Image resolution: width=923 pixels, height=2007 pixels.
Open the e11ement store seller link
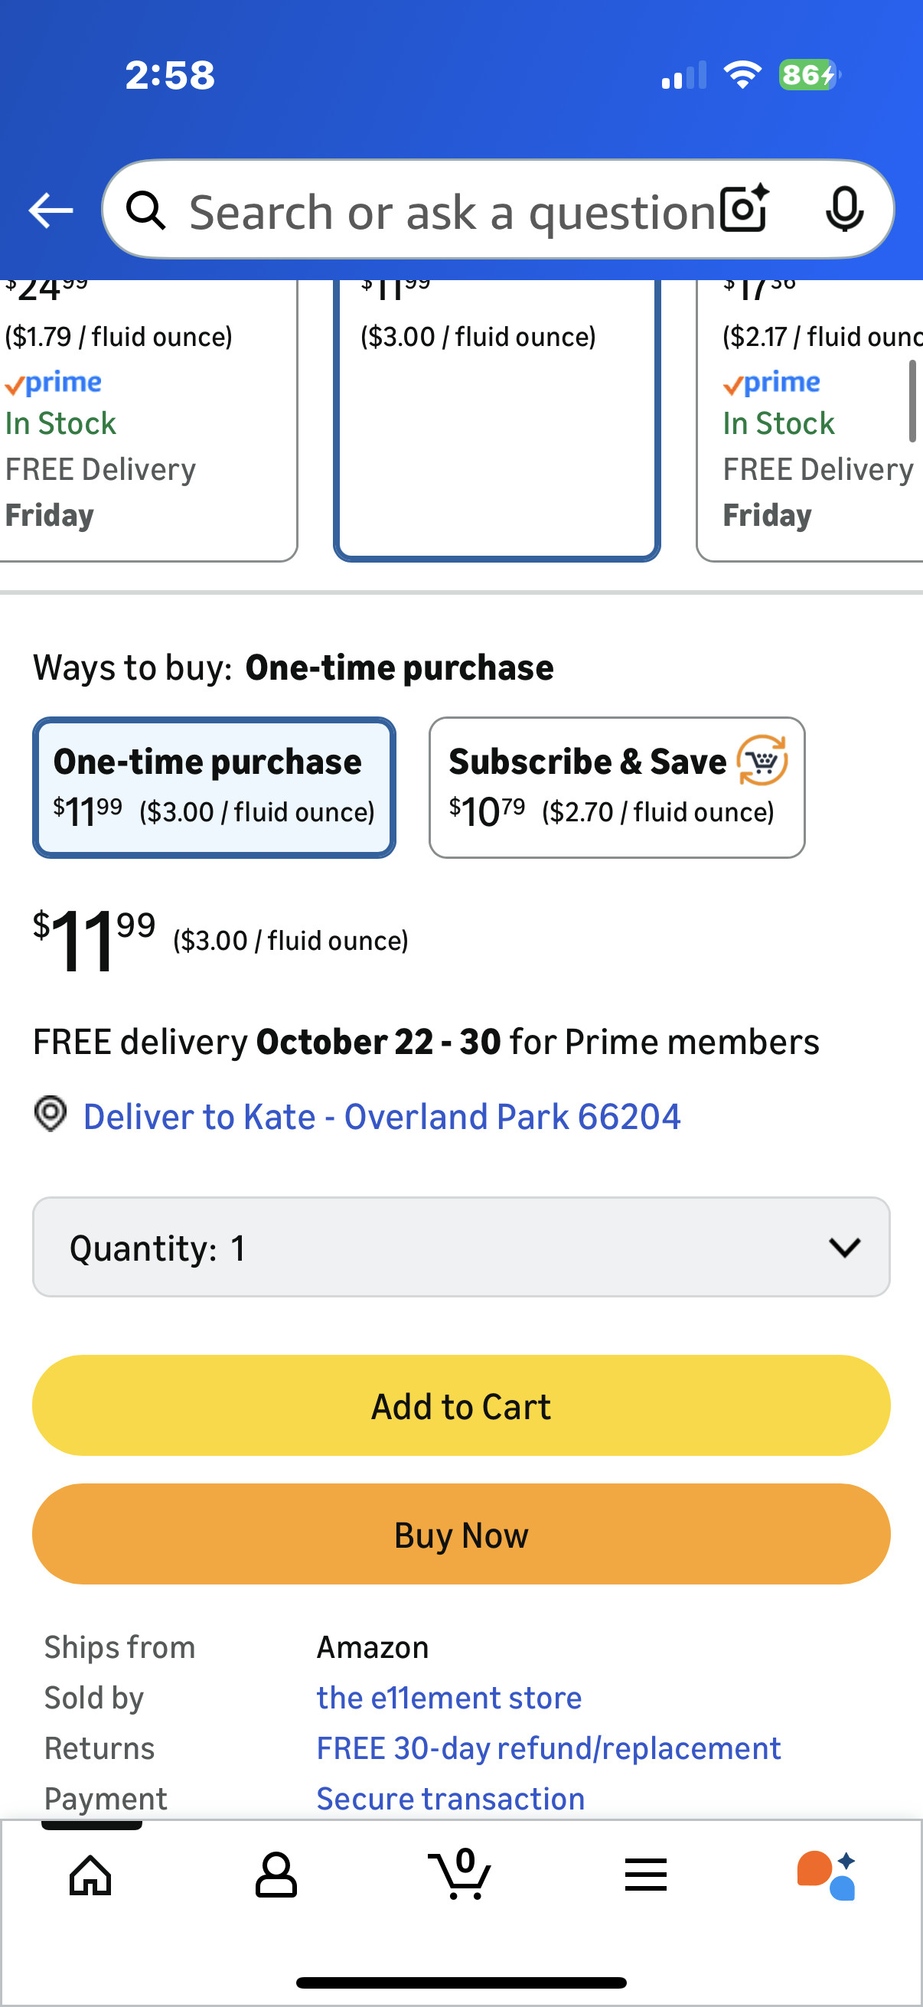pos(448,1698)
